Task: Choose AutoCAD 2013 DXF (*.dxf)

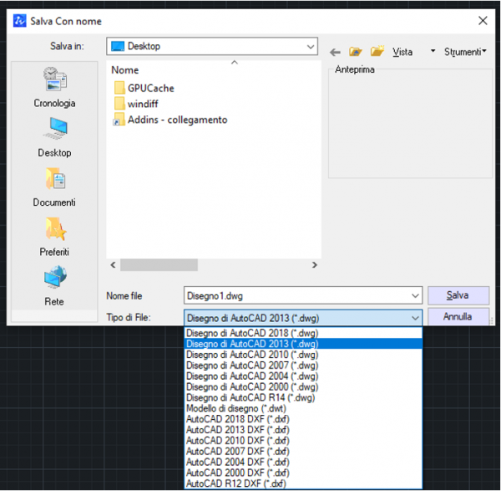Action: click(x=303, y=430)
